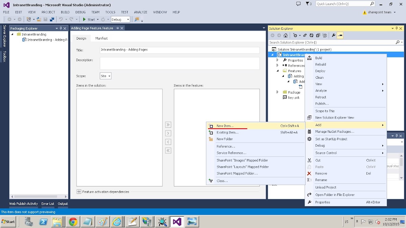Image resolution: width=406 pixels, height=228 pixels.
Task: Select Rebuild from the context menu
Action: click(x=346, y=65)
